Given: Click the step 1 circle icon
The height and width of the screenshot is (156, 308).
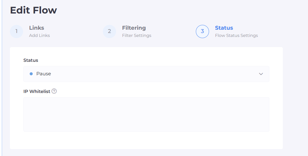Looking at the screenshot, I should coord(16,31).
